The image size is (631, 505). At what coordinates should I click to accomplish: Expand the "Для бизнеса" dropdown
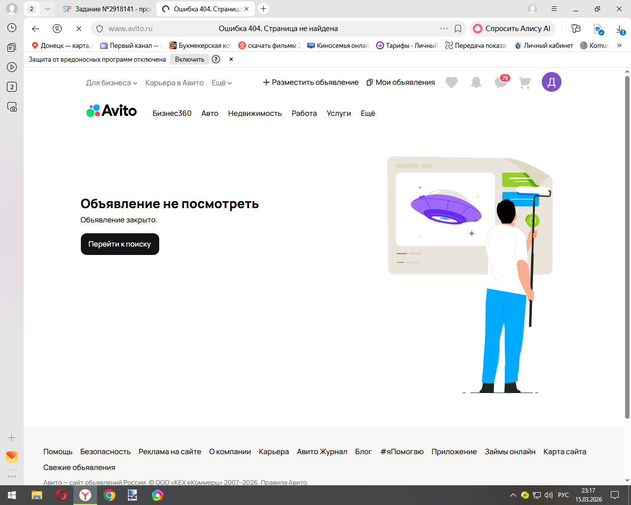(x=112, y=83)
